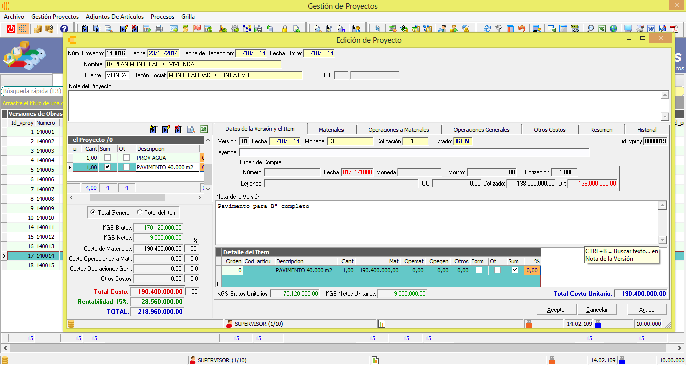Viewport: 686px width, 365px height.
Task: Click the delete item icon with red X
Action: coord(178,129)
